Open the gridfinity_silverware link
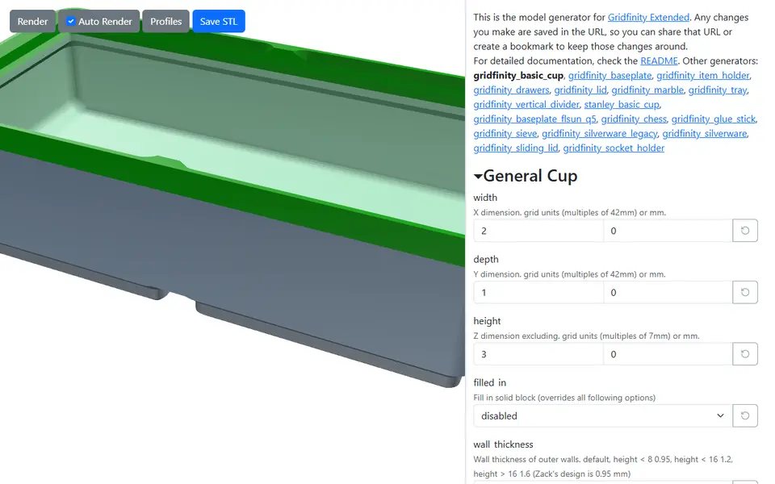775x484 pixels. click(704, 133)
